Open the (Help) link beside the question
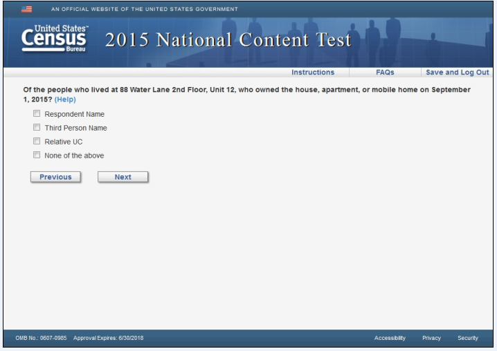 pyautogui.click(x=65, y=99)
